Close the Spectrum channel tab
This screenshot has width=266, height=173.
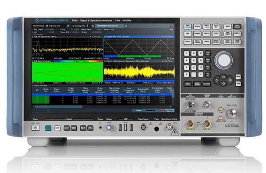pyautogui.click(x=68, y=26)
